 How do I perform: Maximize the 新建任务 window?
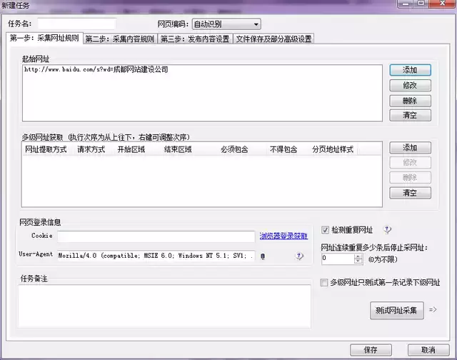pyautogui.click(x=421, y=4)
